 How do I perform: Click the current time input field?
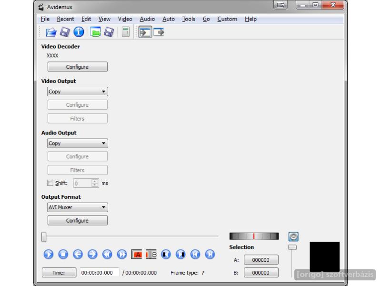point(100,273)
